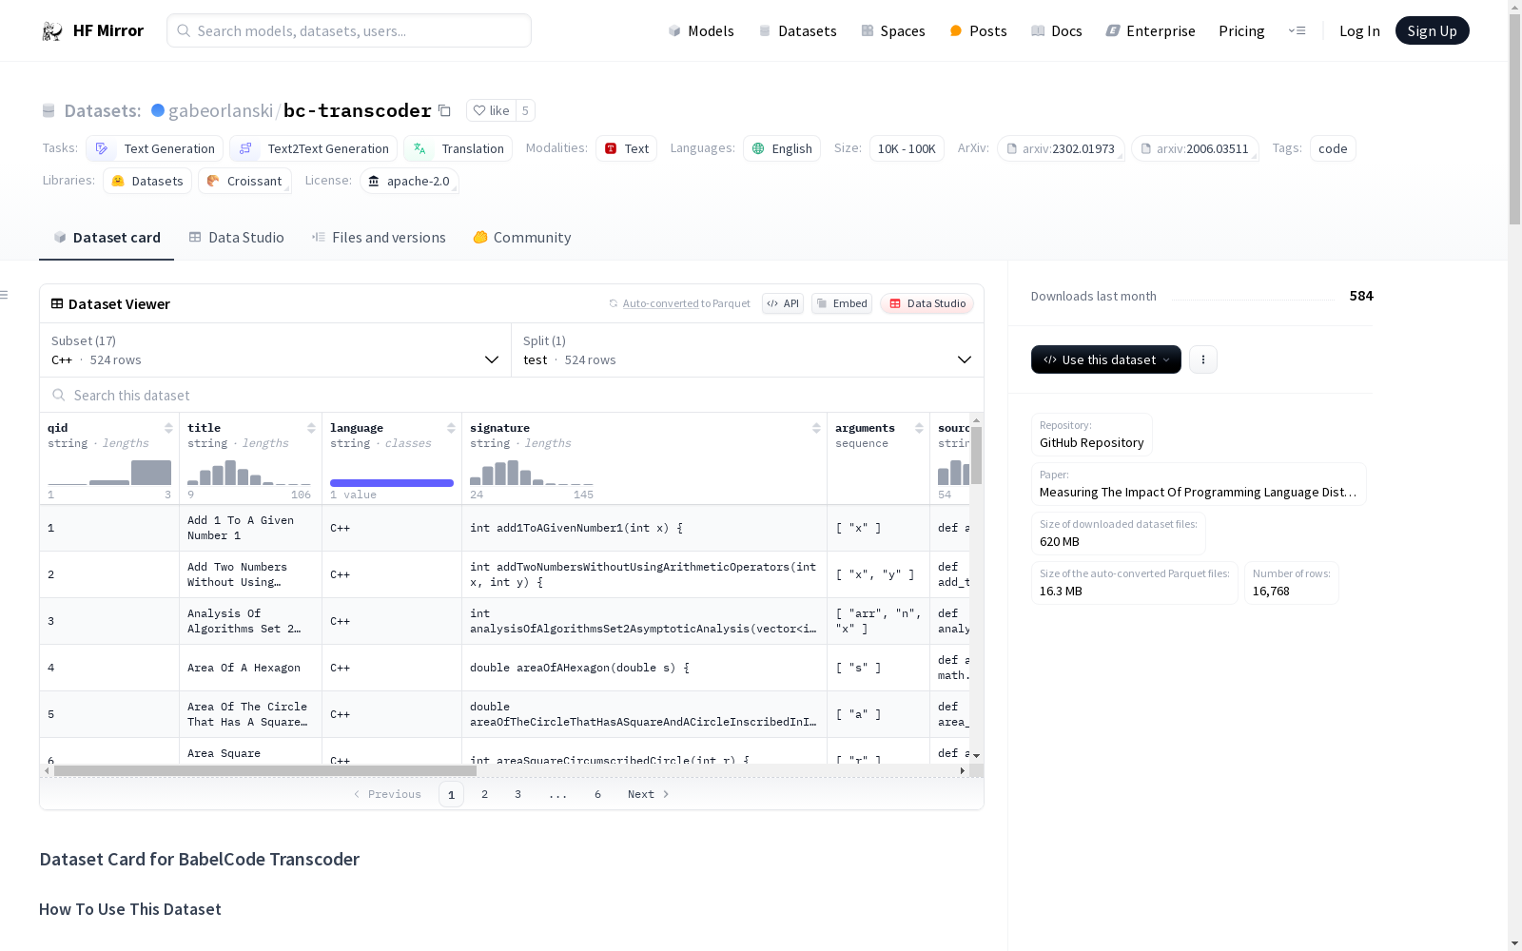Open the Community tab
This screenshot has height=951, width=1522.
coord(522,238)
